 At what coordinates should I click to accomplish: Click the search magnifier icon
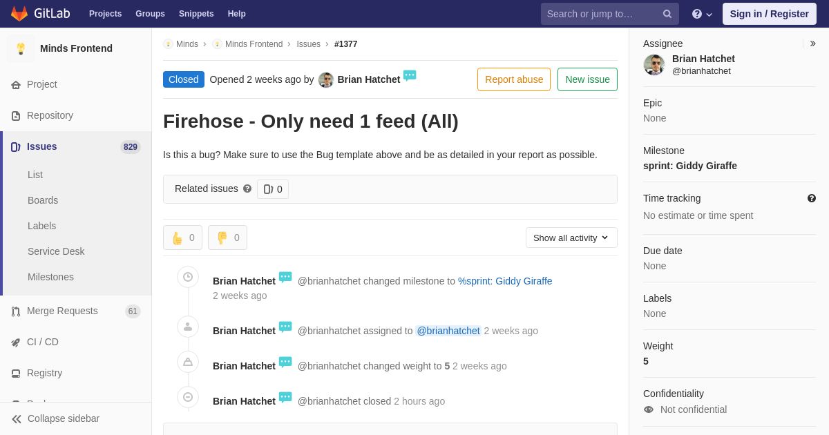pos(667,14)
